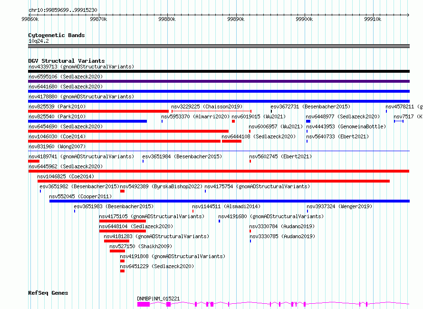
Task: Select nsv5602745 (Ebert2021) label
Action: click(280, 156)
